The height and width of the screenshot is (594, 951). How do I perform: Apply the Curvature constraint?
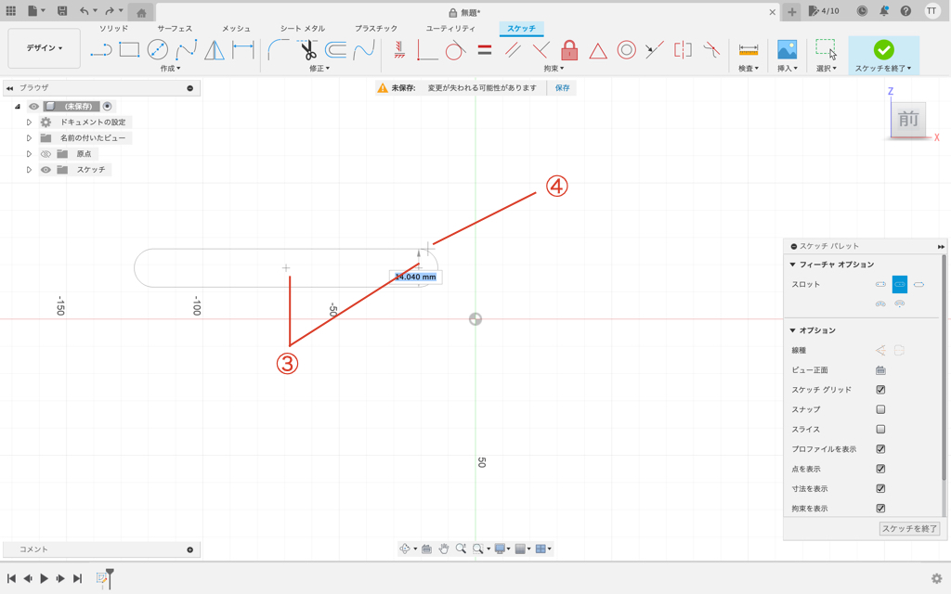[x=711, y=50]
